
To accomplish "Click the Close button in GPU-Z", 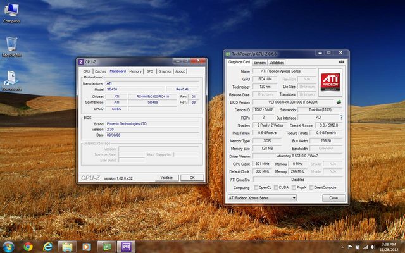I will [x=333, y=198].
